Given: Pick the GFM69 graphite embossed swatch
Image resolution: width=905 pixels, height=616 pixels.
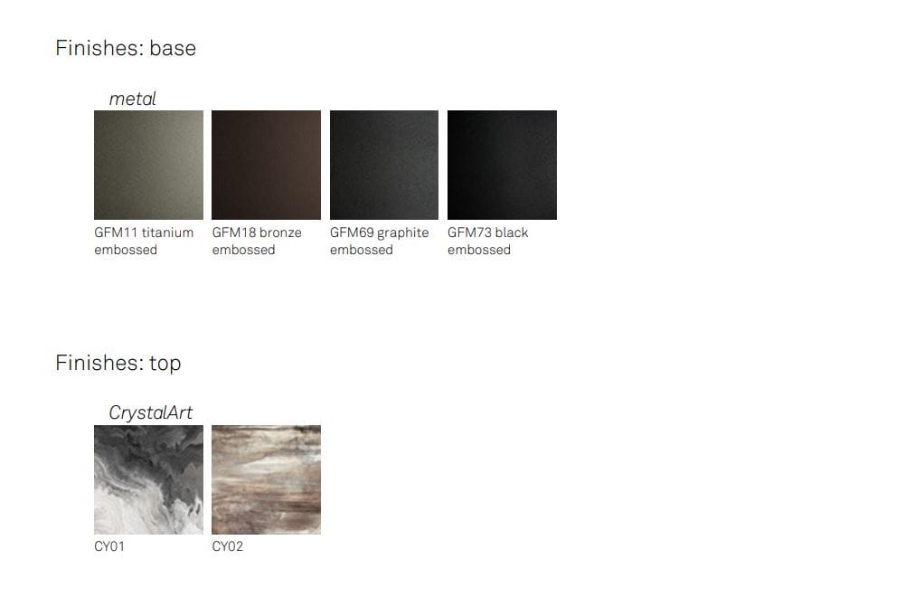Looking at the screenshot, I should pos(384,166).
